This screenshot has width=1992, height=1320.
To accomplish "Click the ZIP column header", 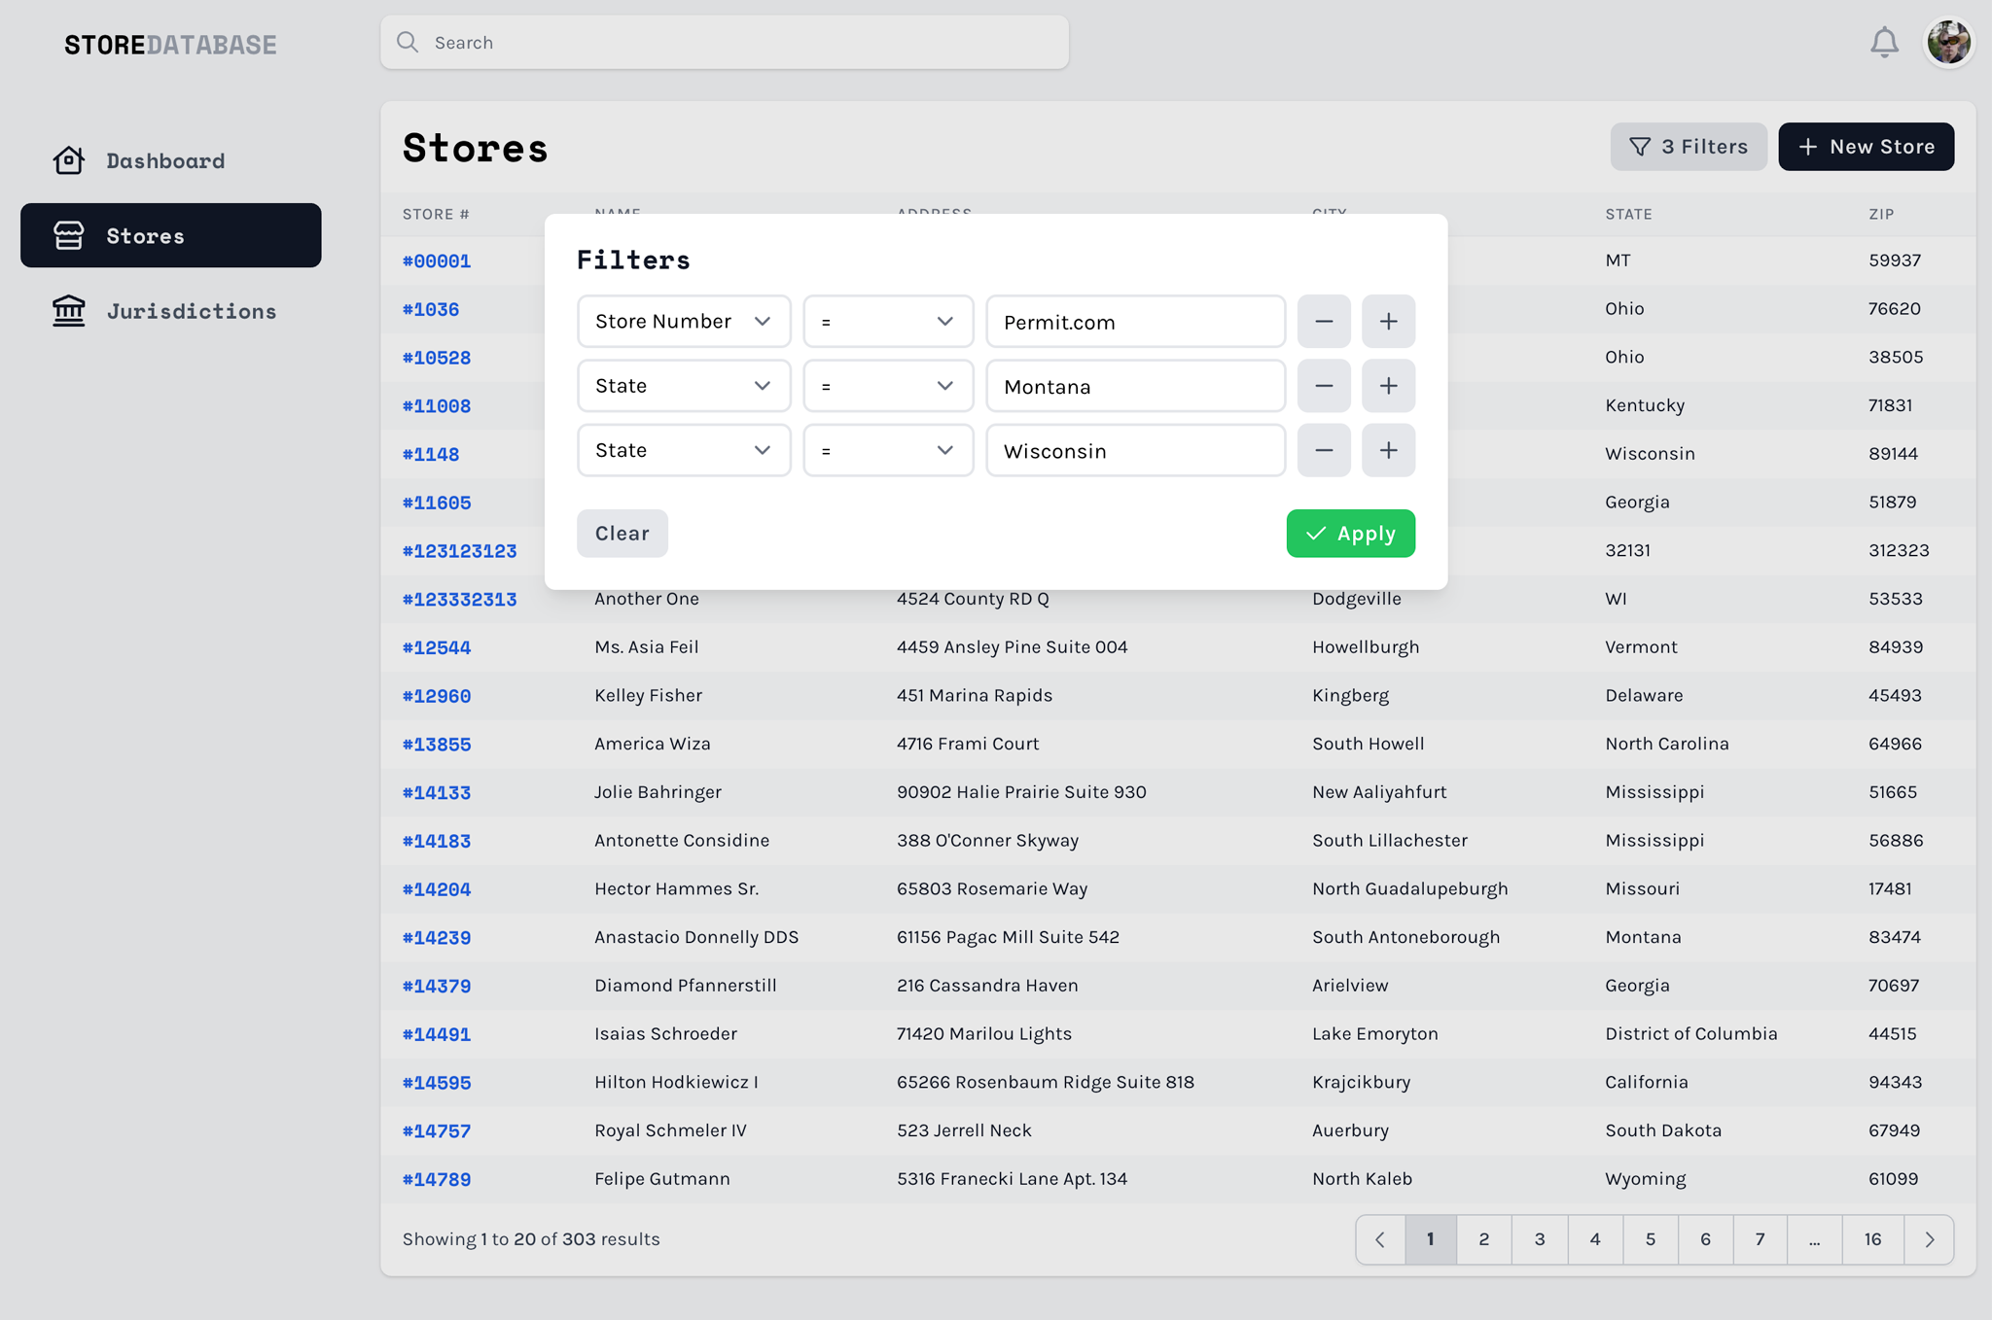I will coord(1881,214).
